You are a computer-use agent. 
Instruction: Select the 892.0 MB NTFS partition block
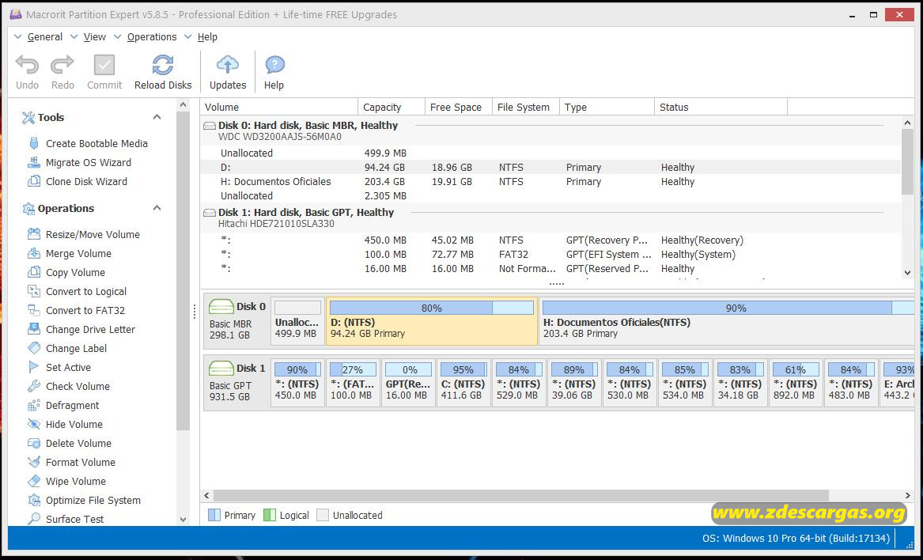point(795,383)
